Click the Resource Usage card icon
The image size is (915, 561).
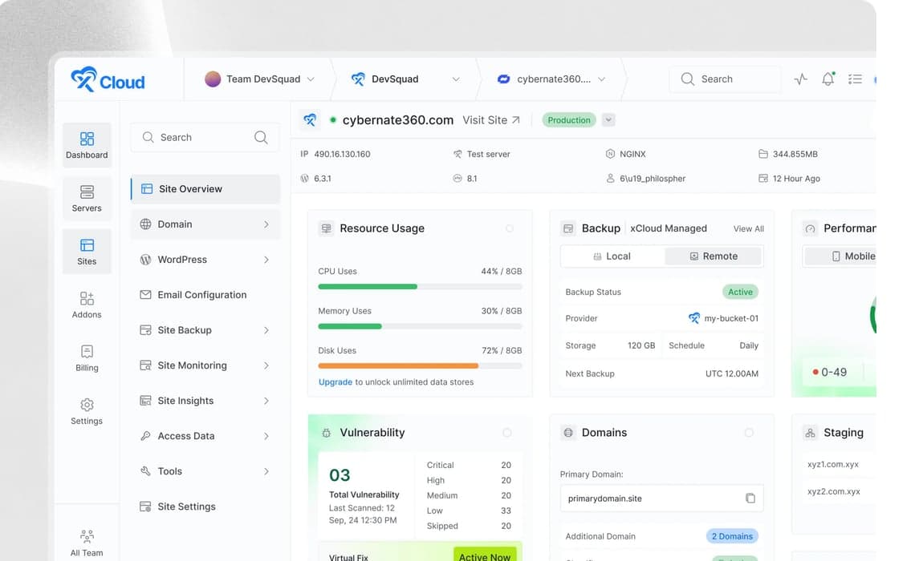pyautogui.click(x=326, y=228)
